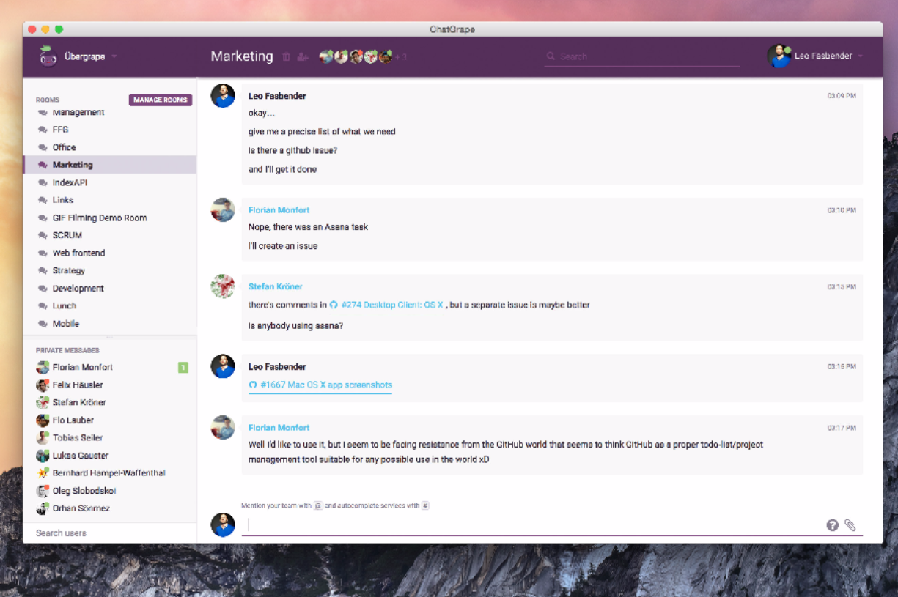Select the Marketing room in sidebar
Viewport: 898px width, 597px height.
[110, 165]
